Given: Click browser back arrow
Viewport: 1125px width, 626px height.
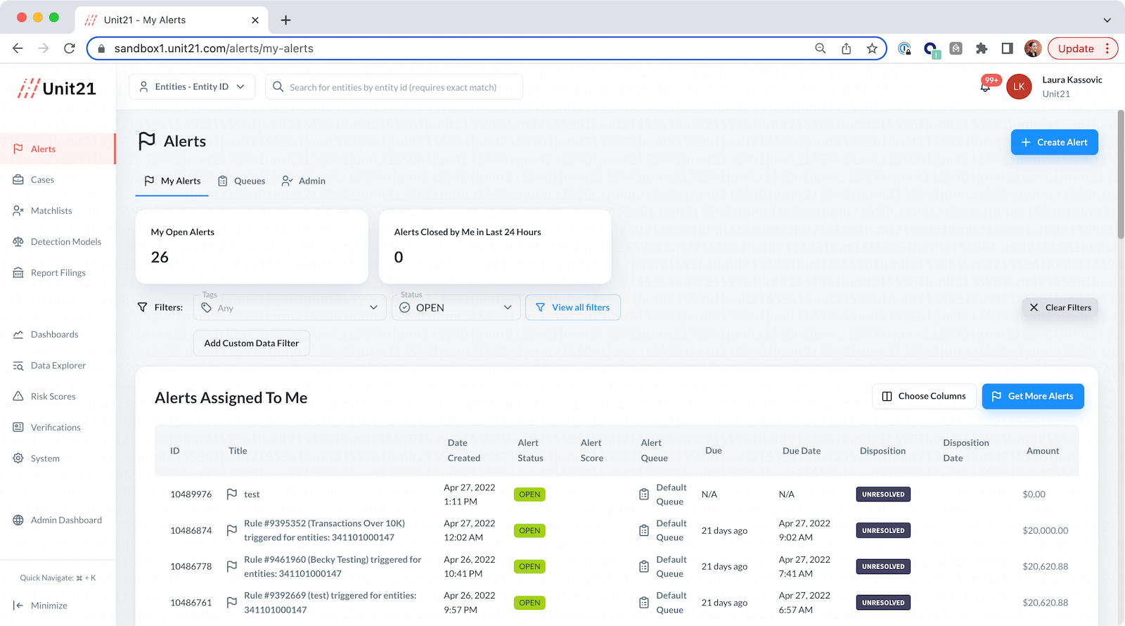Looking at the screenshot, I should click(18, 49).
